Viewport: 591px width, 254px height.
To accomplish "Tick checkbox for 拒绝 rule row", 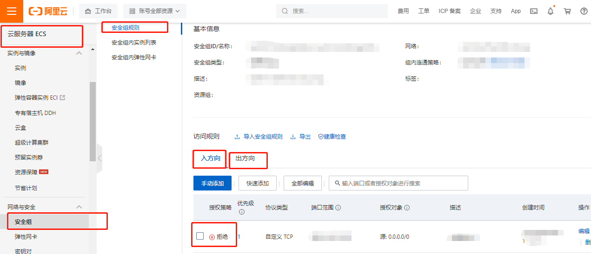I will tap(200, 236).
